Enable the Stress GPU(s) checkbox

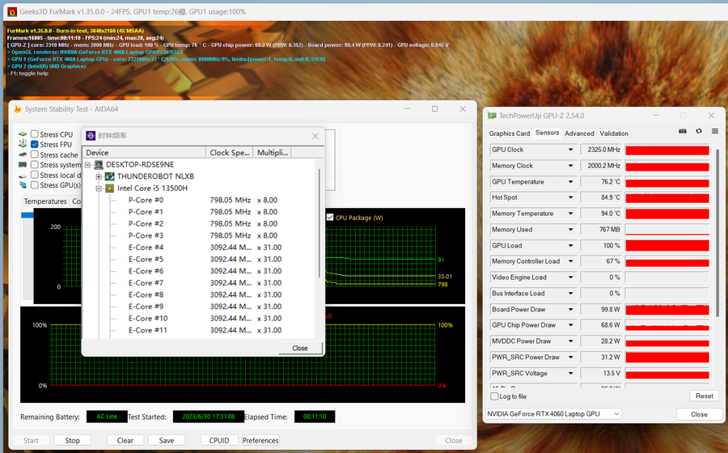pyautogui.click(x=34, y=185)
